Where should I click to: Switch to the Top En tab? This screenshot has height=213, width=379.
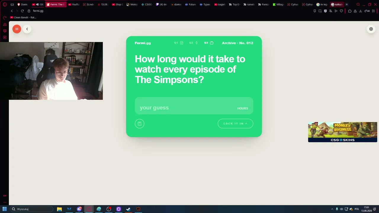(x=234, y=4)
